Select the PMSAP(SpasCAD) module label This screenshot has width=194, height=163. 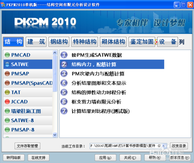click(32, 83)
